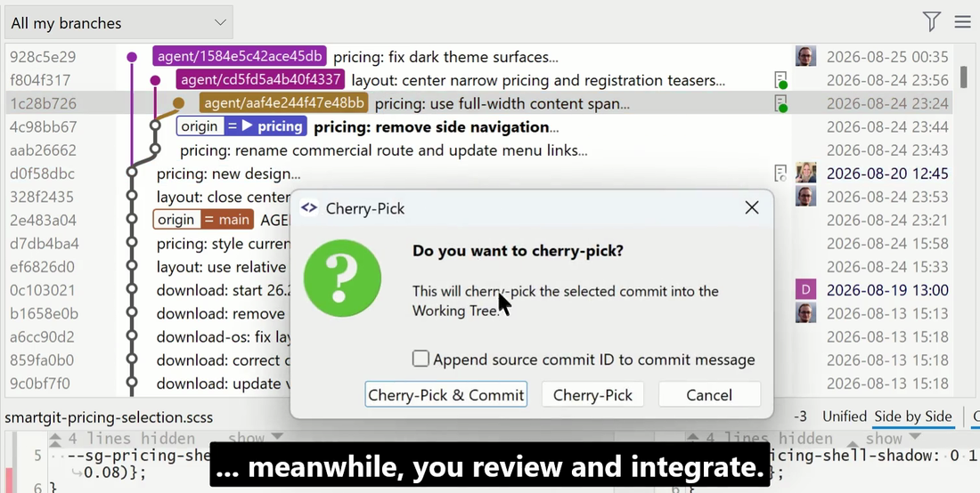Image resolution: width=980 pixels, height=493 pixels.
Task: Click the purple D avatar on 0c103021
Action: (x=805, y=289)
